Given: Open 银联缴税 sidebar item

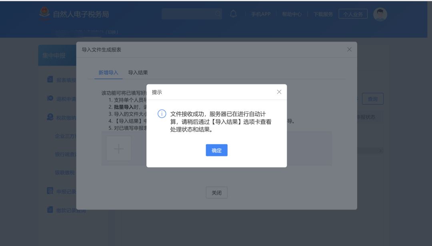Looking at the screenshot, I should click(65, 173).
